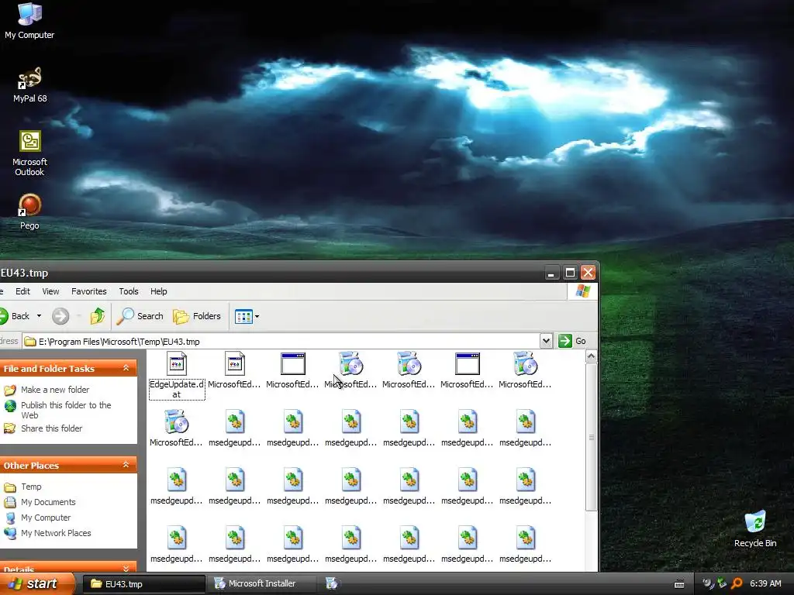Screen dimensions: 794x595
Task: Click the 6:39 AM system clock
Action: (765, 584)
